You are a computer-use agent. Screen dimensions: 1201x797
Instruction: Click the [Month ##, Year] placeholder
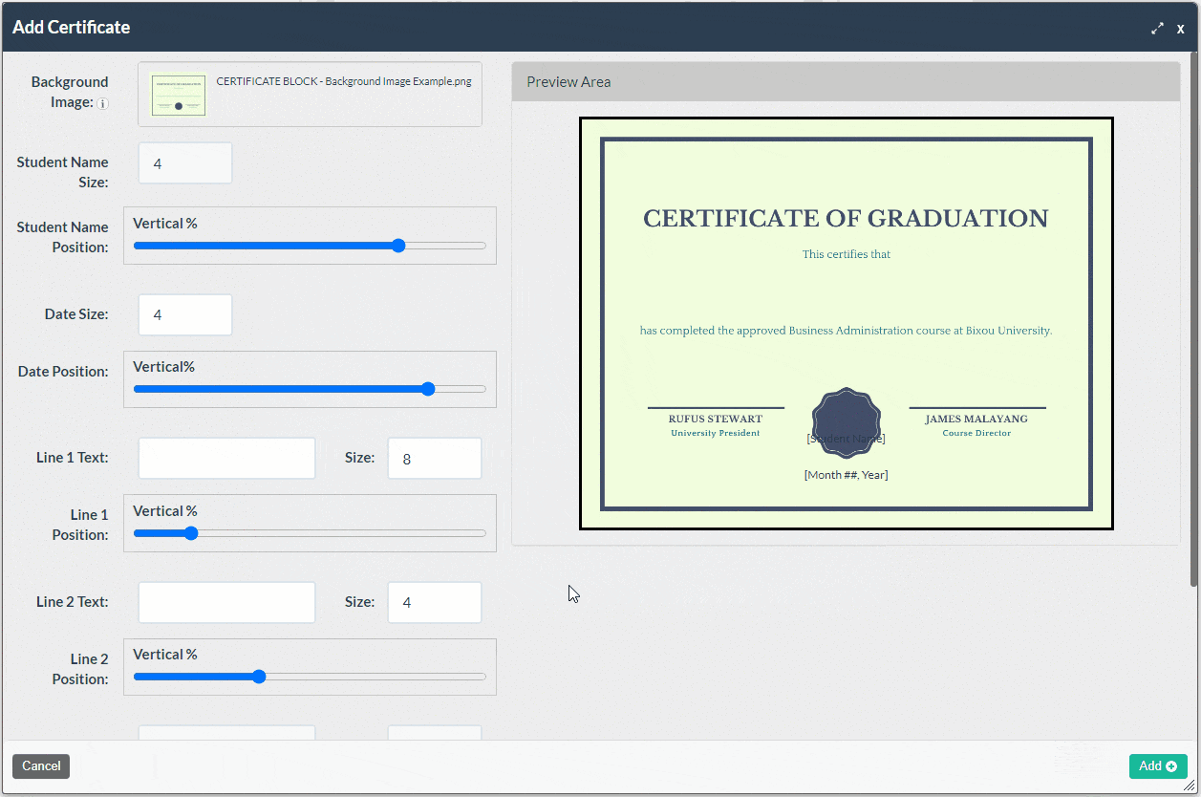(846, 474)
